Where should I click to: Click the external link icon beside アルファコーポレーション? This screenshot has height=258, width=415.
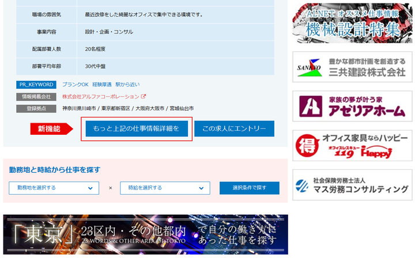pos(144,96)
